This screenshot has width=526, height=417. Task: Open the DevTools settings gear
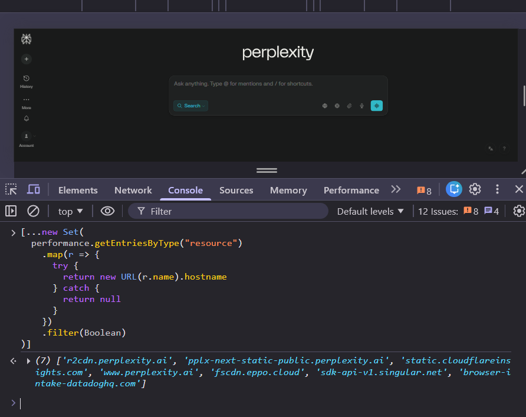pyautogui.click(x=475, y=189)
